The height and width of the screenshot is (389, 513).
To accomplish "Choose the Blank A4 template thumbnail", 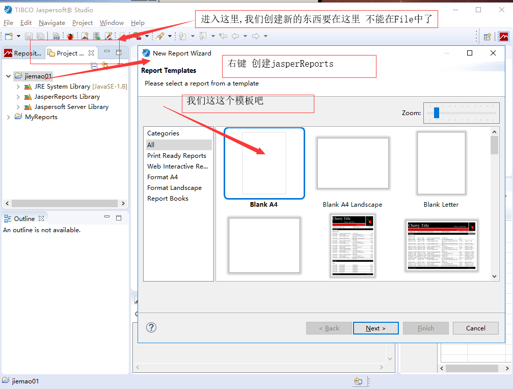I will 264,163.
